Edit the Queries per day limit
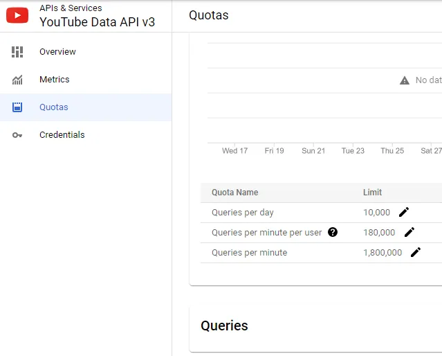This screenshot has height=356, width=442. click(404, 212)
